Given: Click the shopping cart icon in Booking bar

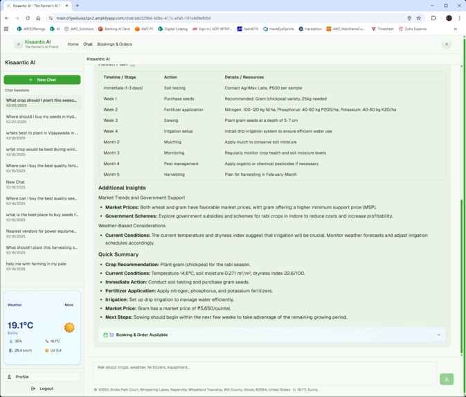Looking at the screenshot, I should click(x=111, y=335).
